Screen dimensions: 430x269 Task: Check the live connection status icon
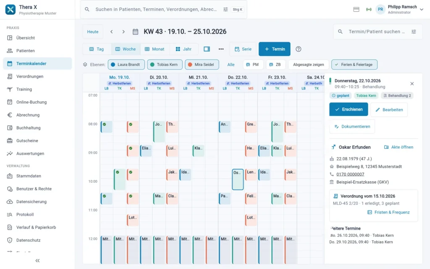(369, 9)
